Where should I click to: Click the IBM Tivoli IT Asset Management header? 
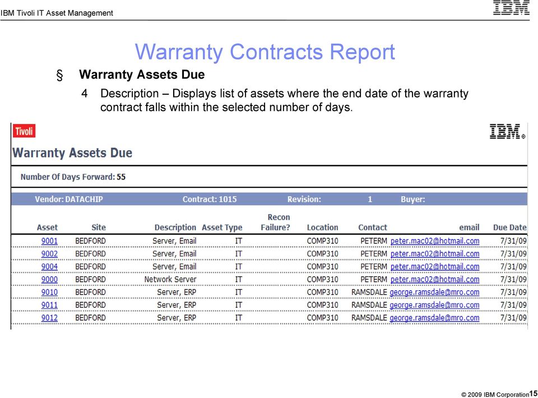click(x=57, y=13)
